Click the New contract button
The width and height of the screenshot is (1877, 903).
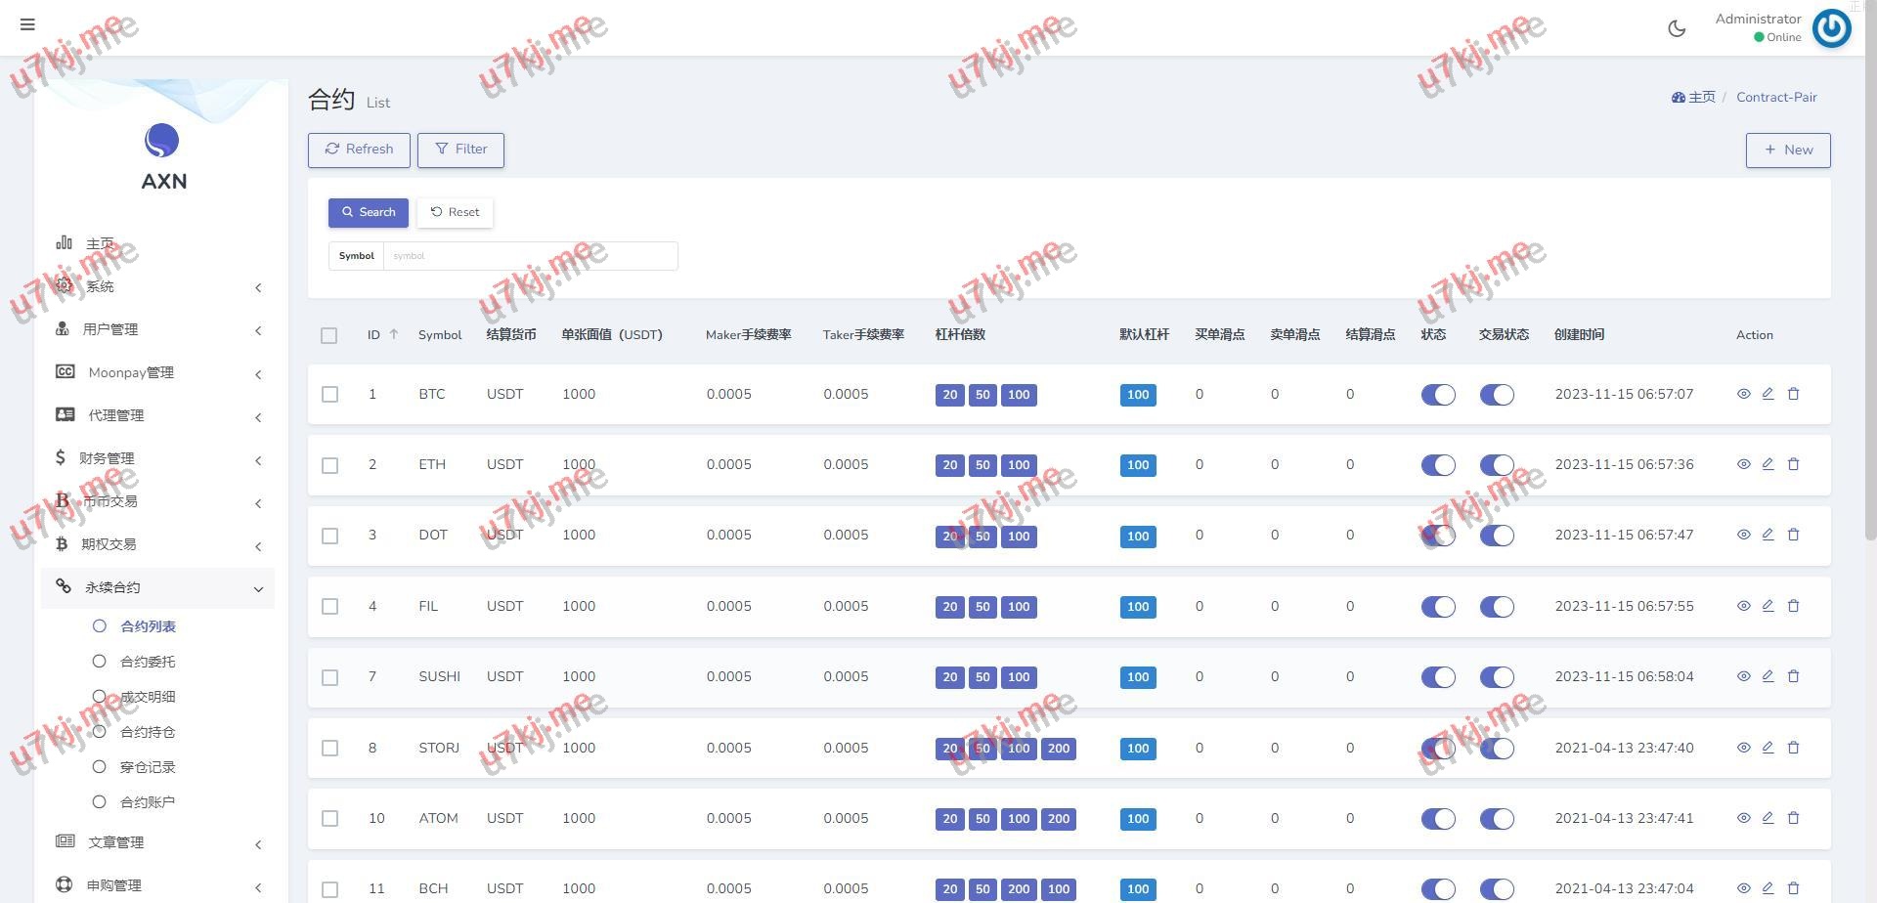coord(1787,150)
